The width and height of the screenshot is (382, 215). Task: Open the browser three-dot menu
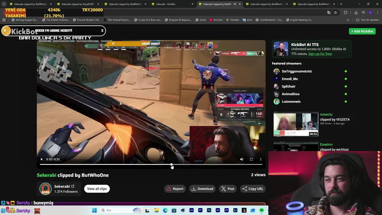pos(378,13)
